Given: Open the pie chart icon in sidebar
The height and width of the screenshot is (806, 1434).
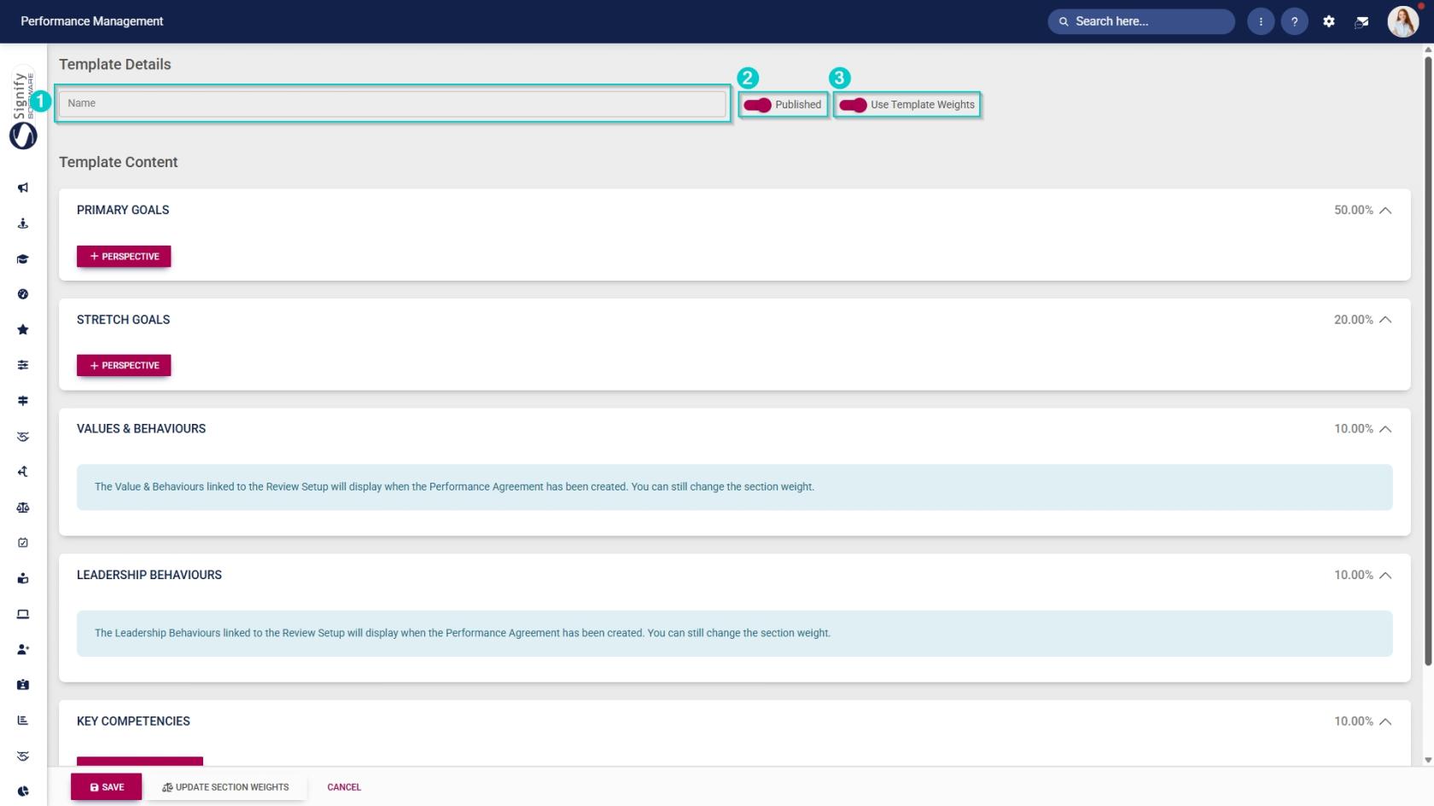Looking at the screenshot, I should [23, 791].
